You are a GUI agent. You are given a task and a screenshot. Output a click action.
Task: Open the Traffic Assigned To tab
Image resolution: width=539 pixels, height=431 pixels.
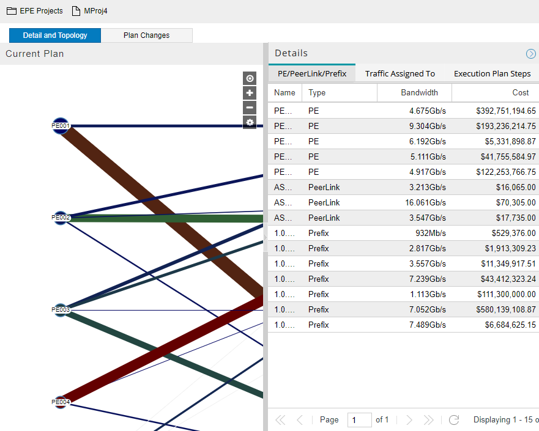pos(400,73)
